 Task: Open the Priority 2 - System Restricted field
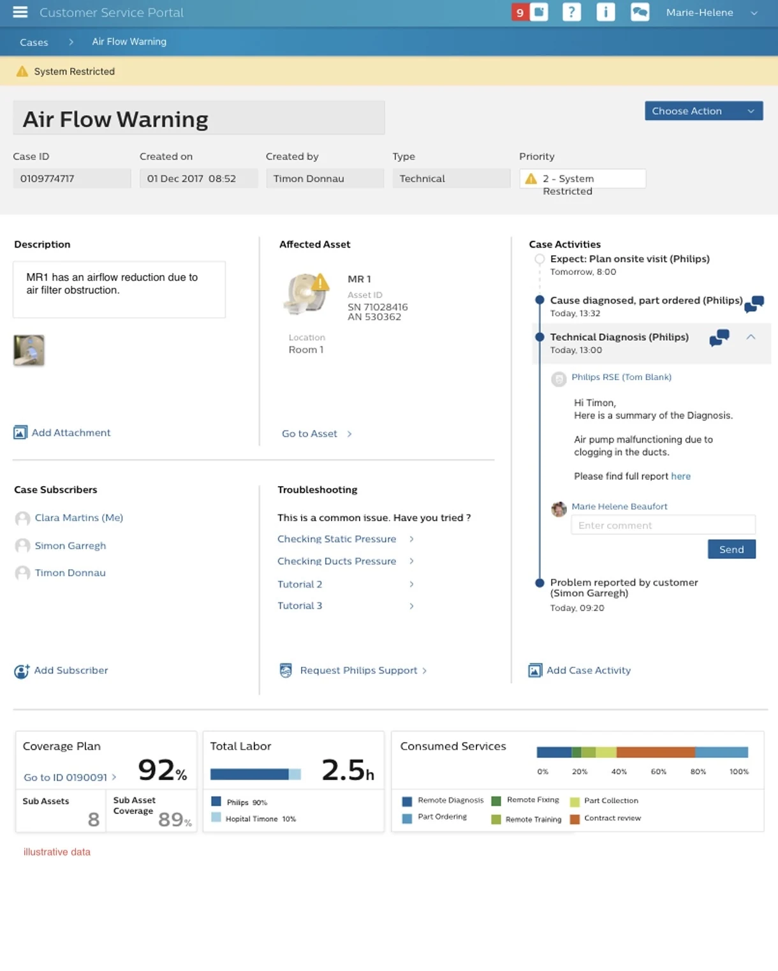tap(583, 179)
